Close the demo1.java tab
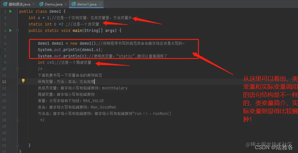The height and width of the screenshot is (153, 298). coord(100,4)
